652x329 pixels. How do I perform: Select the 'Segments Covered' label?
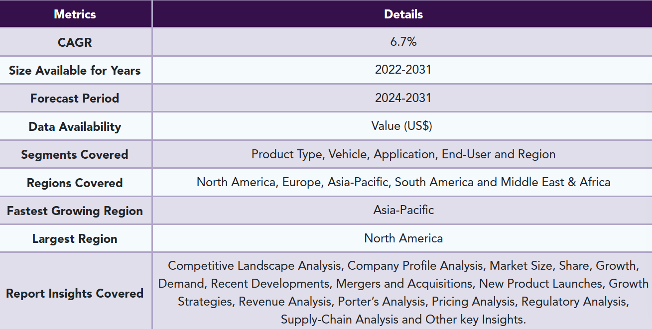[x=75, y=155]
